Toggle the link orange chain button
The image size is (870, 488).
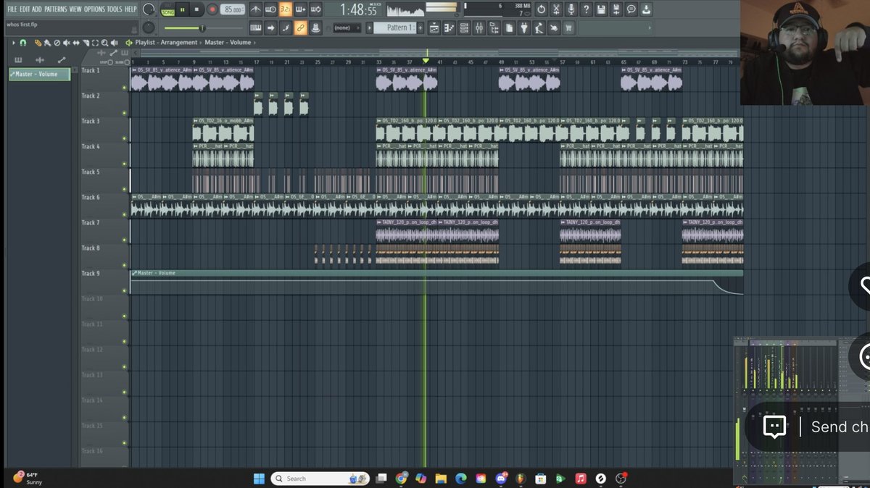click(x=301, y=28)
